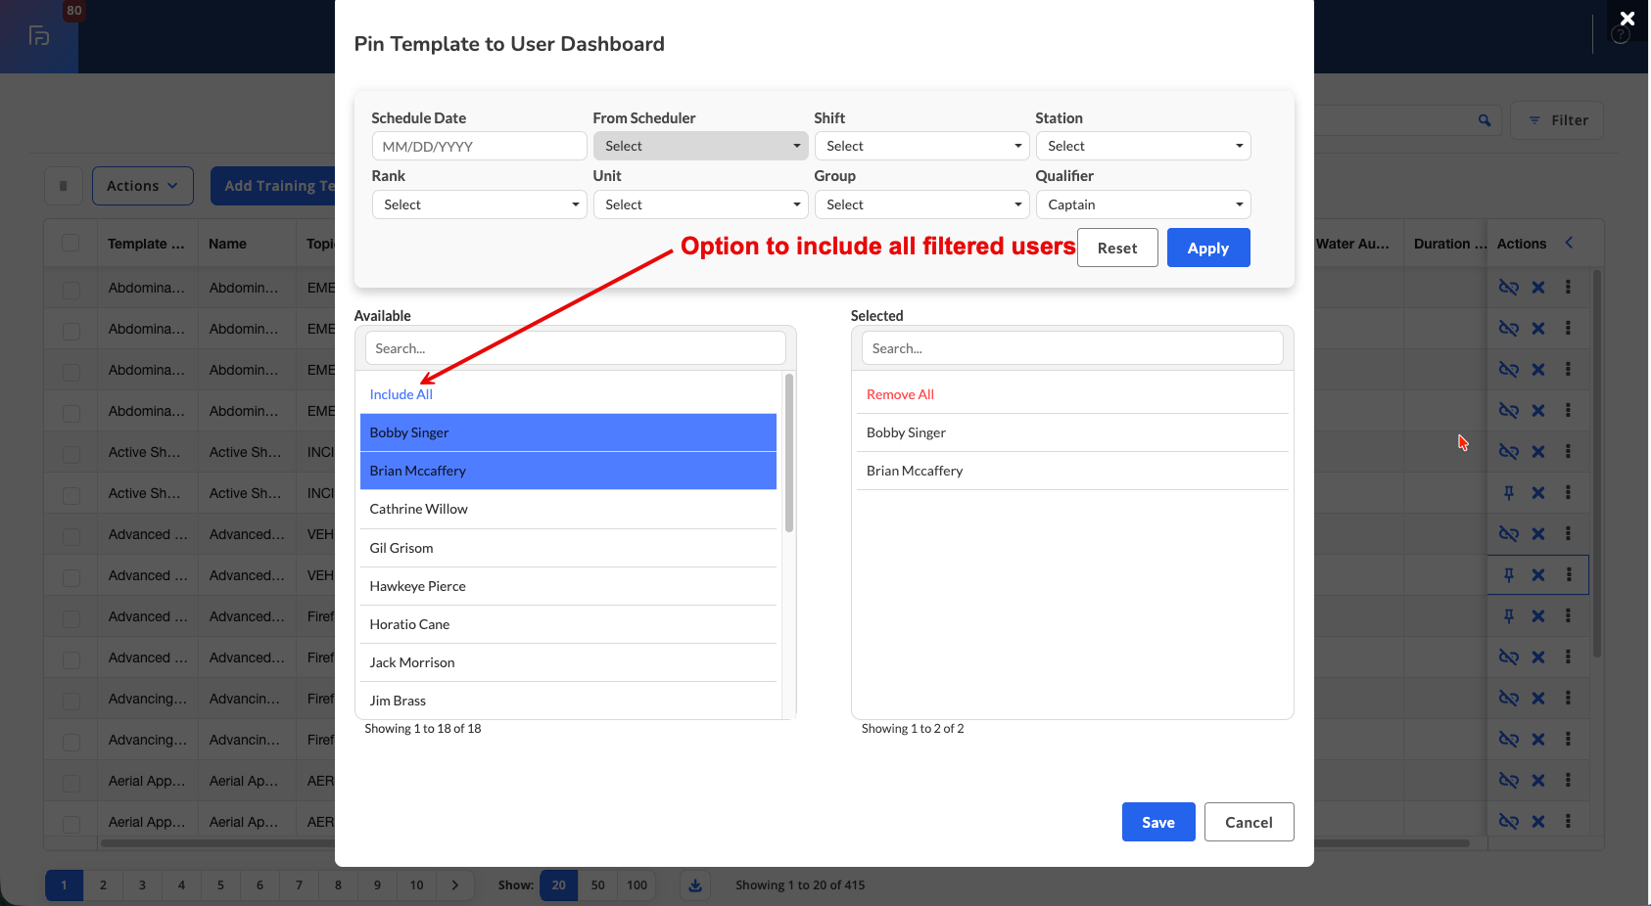Collapse Actions column using the left chevron icon
1651x906 pixels.
(1569, 243)
